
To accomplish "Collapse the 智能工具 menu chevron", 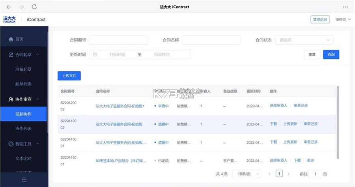I will pos(38,144).
